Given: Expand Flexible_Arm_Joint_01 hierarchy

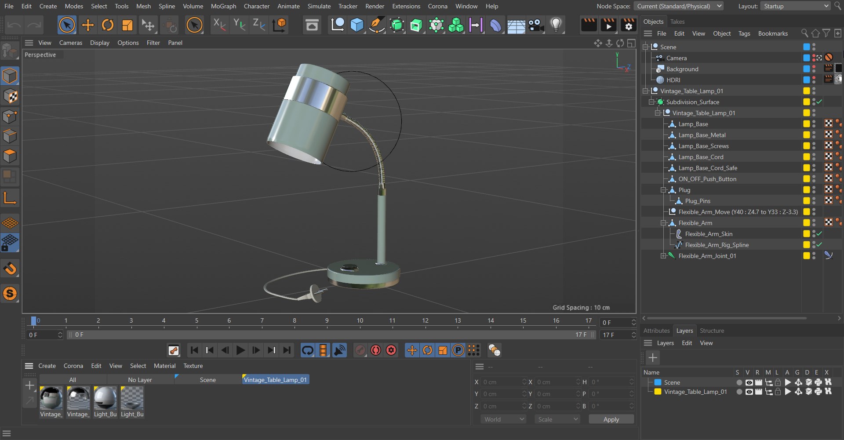Looking at the screenshot, I should pos(663,256).
